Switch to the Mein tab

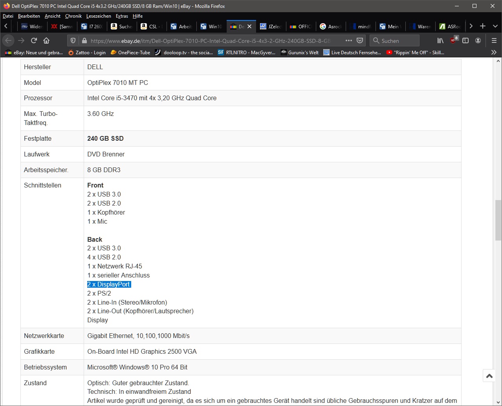click(391, 26)
